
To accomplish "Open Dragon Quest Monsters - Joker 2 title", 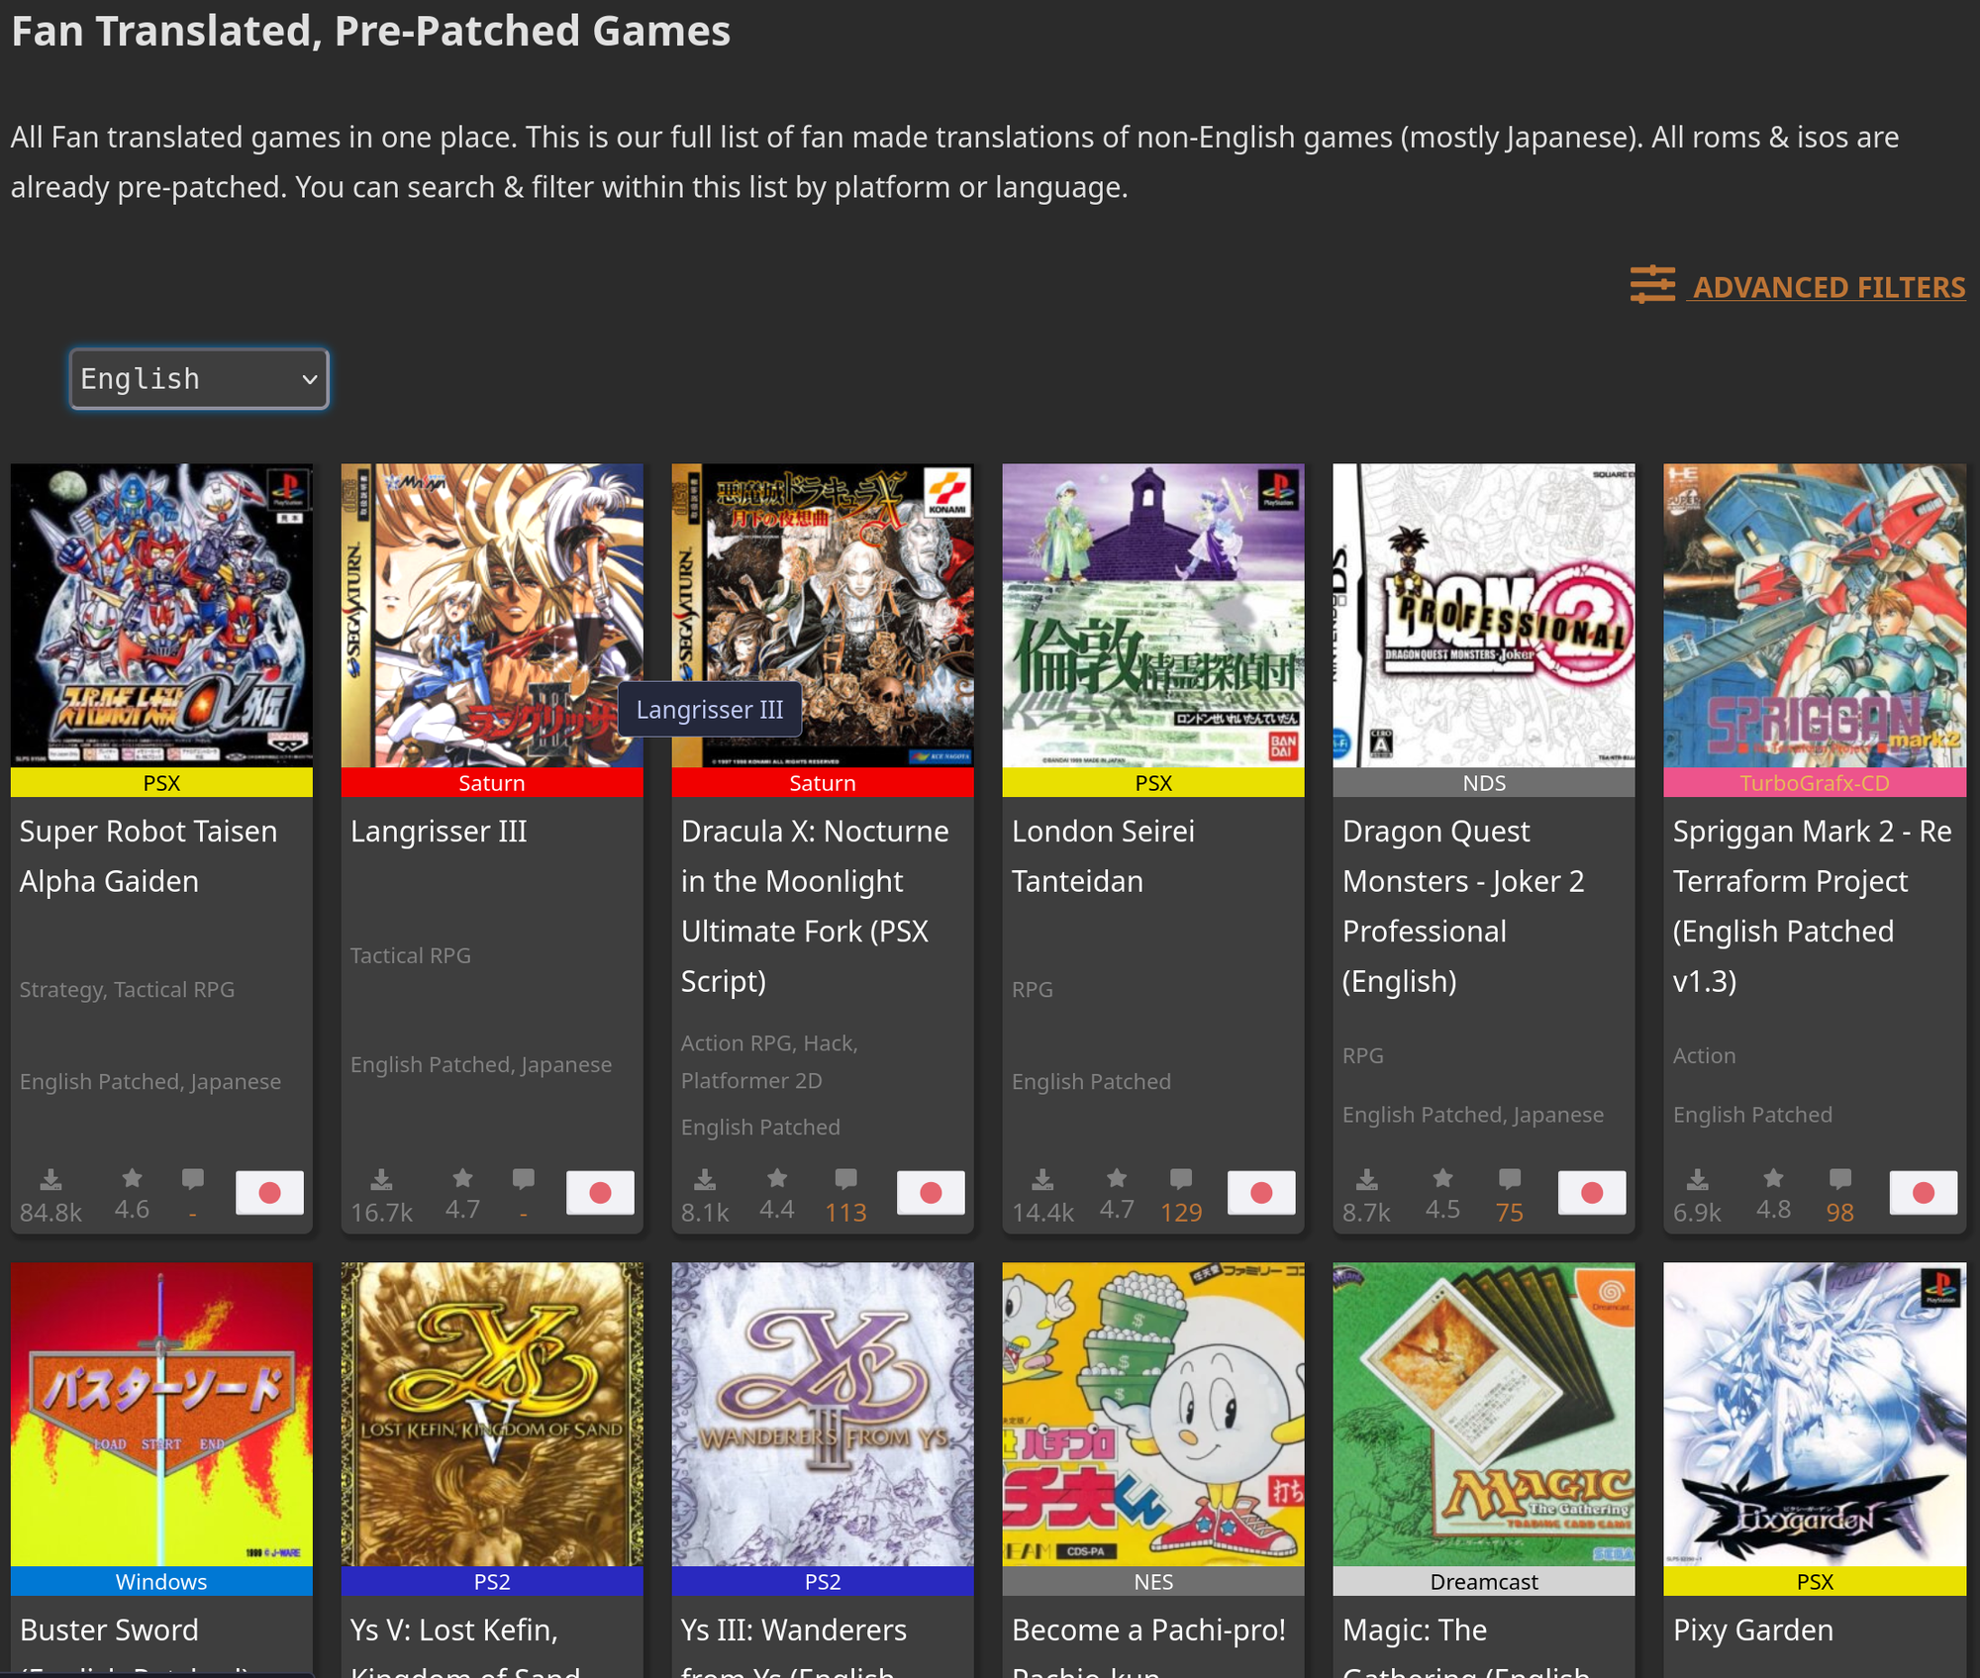I will pos(1463,906).
